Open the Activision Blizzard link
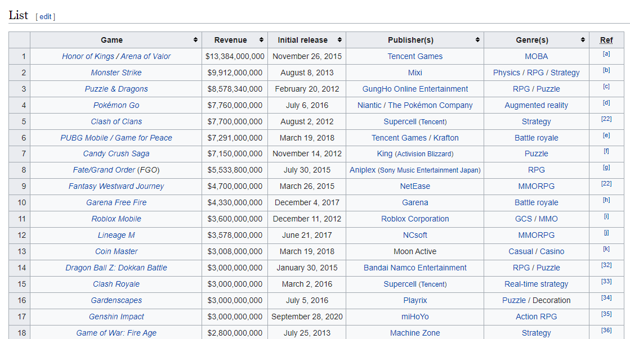This screenshot has width=630, height=339. click(425, 154)
